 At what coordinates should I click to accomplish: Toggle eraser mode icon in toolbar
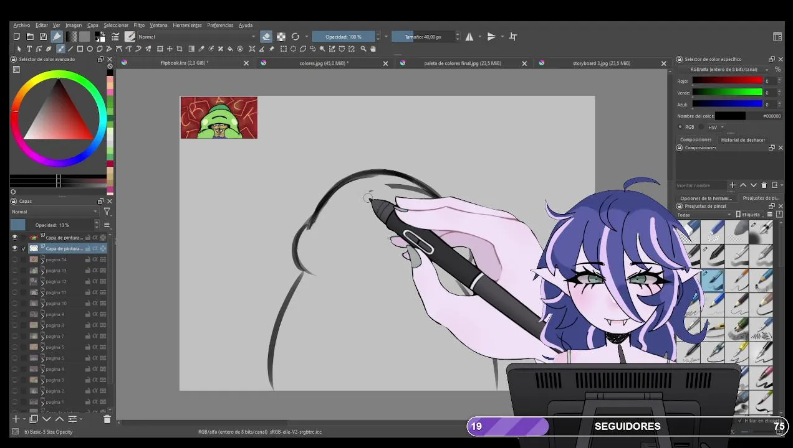click(266, 37)
